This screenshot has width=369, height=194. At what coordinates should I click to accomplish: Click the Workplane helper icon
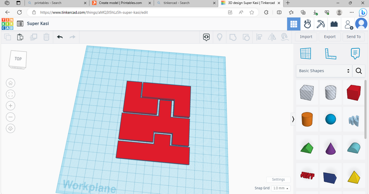(x=305, y=53)
